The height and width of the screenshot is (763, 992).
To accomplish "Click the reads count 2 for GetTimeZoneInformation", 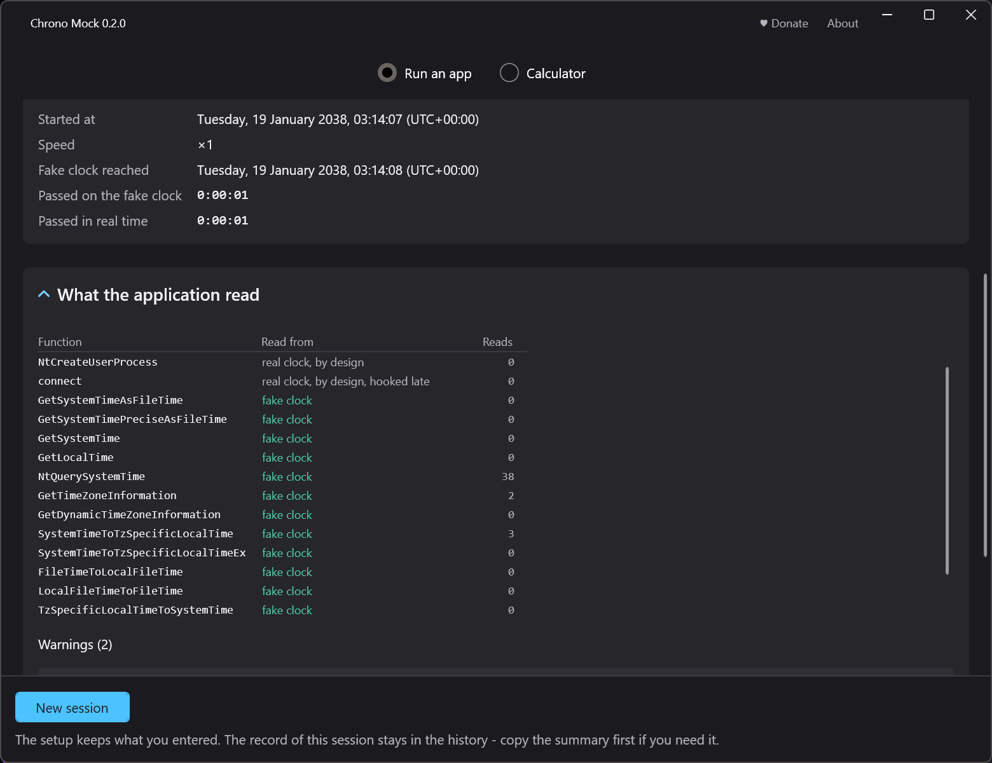I will click(511, 495).
